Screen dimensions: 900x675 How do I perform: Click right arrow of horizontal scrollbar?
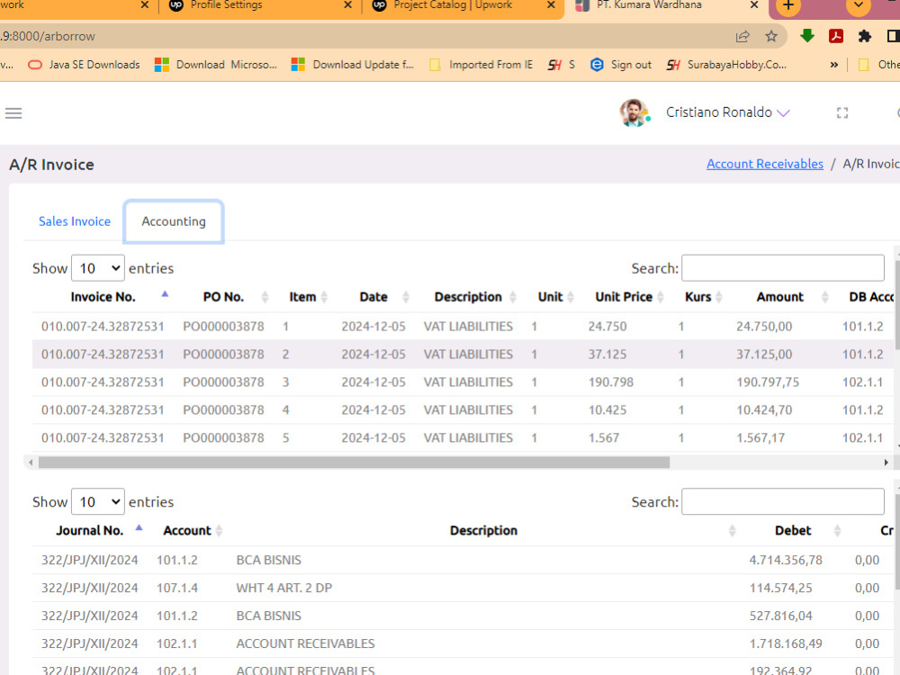pos(886,462)
